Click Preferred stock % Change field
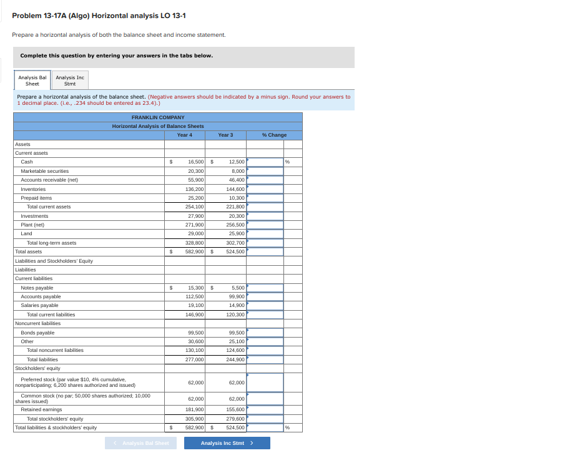Screen dimensions: 570x463 click(x=265, y=383)
